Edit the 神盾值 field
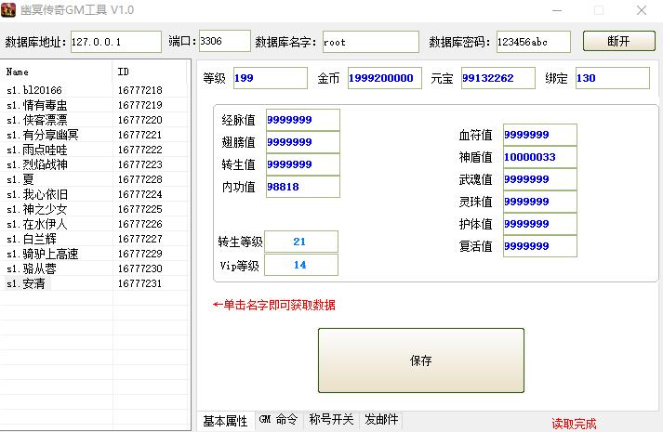This screenshot has height=432, width=663. tap(539, 157)
